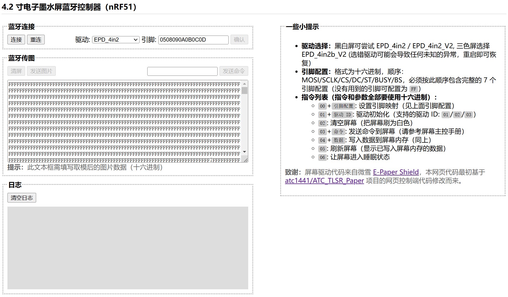
Task: Open the 驱动 driver dropdown showing EPD_4in2
Action: pos(116,40)
